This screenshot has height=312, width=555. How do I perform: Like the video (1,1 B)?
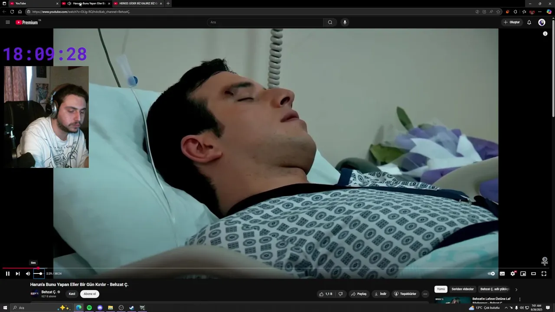coord(326,294)
